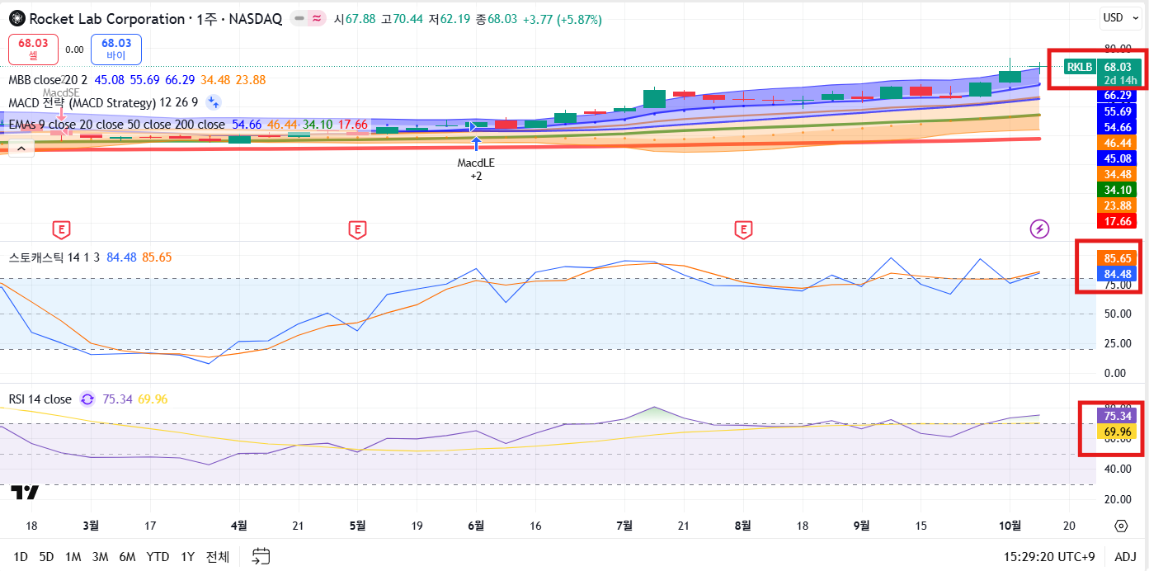Select the 6M date range
The image size is (1149, 571).
point(127,557)
